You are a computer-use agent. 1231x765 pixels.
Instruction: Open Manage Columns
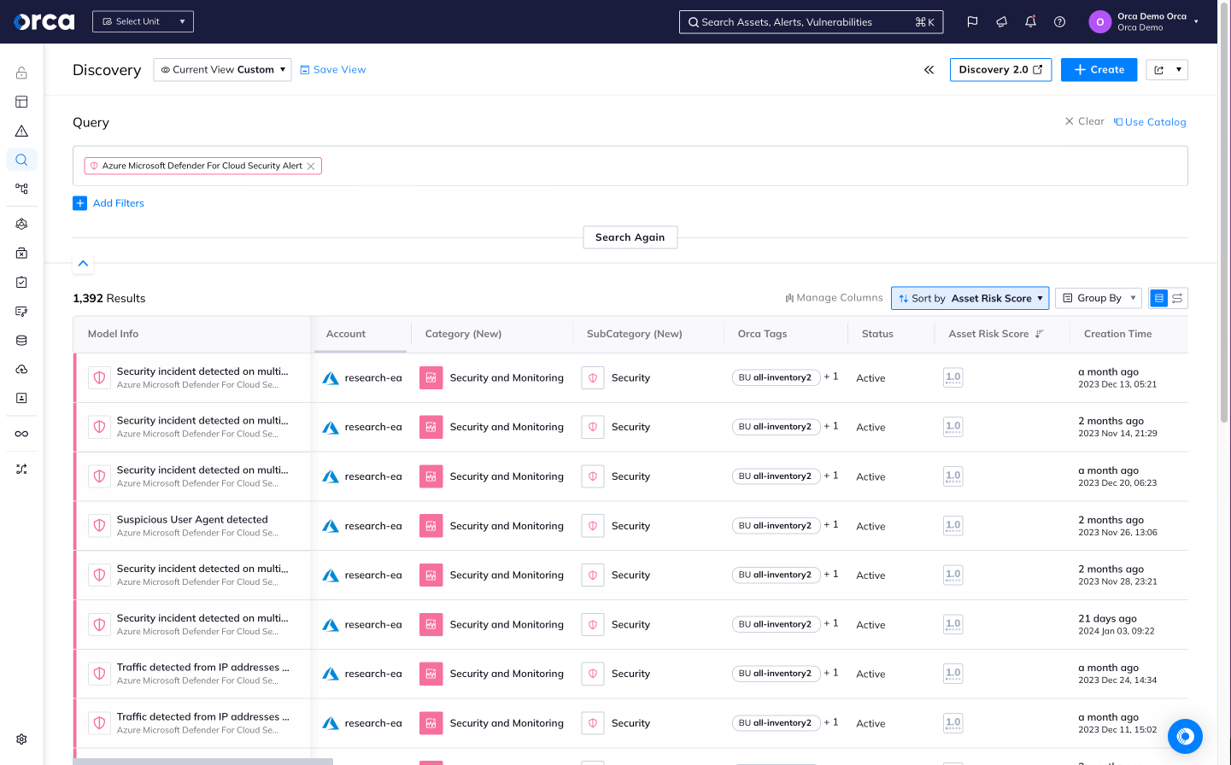point(834,298)
